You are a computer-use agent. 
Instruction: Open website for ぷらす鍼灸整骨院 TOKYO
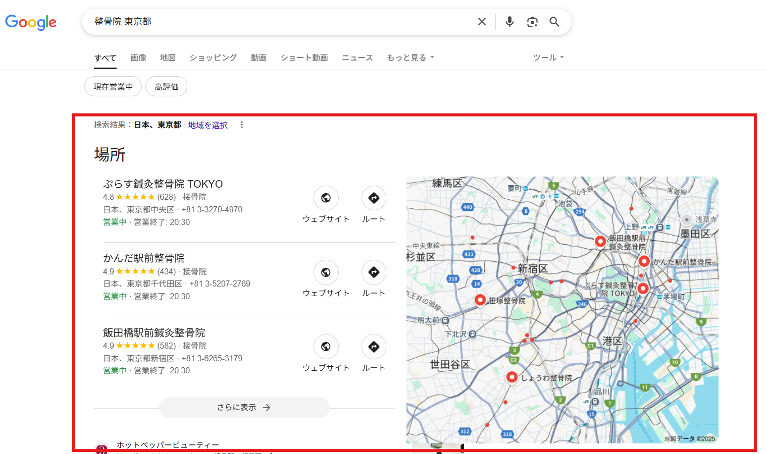point(326,198)
